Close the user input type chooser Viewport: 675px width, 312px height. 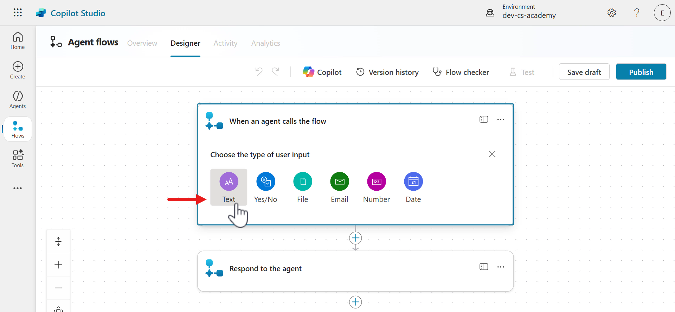coord(492,154)
